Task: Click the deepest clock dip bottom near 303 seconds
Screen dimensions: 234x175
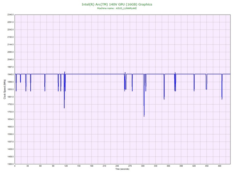Action: pos(144,116)
